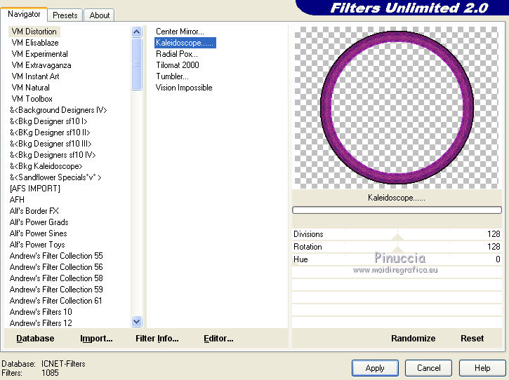Select &<Background Designers IV> category
Viewport: 509px width, 380px height.
click(58, 110)
